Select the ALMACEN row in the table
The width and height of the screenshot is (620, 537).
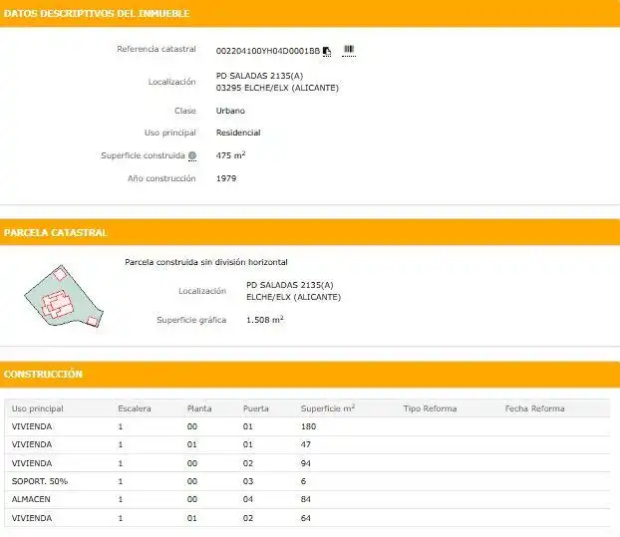click(x=307, y=499)
